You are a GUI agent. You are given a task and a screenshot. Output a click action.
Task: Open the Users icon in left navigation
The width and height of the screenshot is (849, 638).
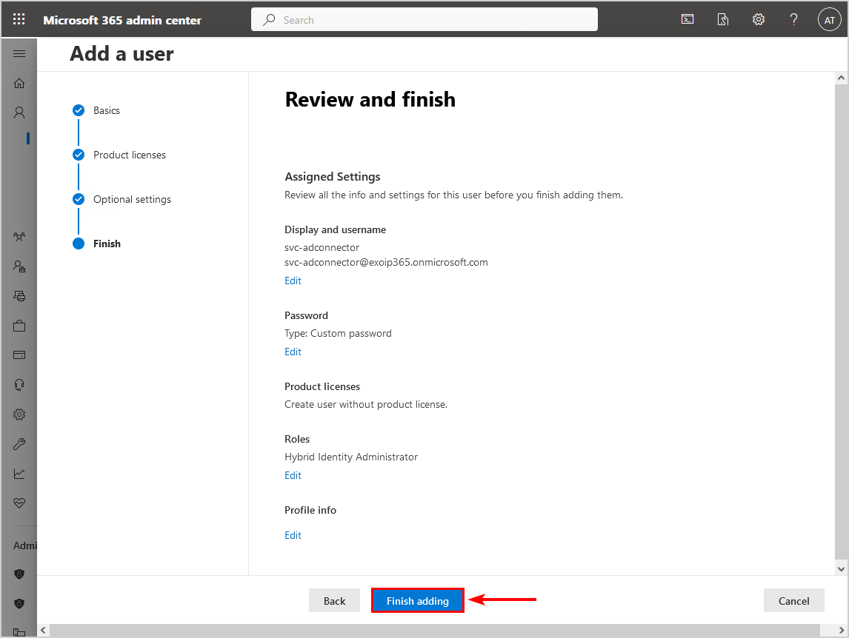[19, 113]
